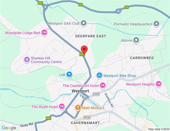Select the DEERPARK EAST area label
The image size is (170, 131).
[x=91, y=36]
